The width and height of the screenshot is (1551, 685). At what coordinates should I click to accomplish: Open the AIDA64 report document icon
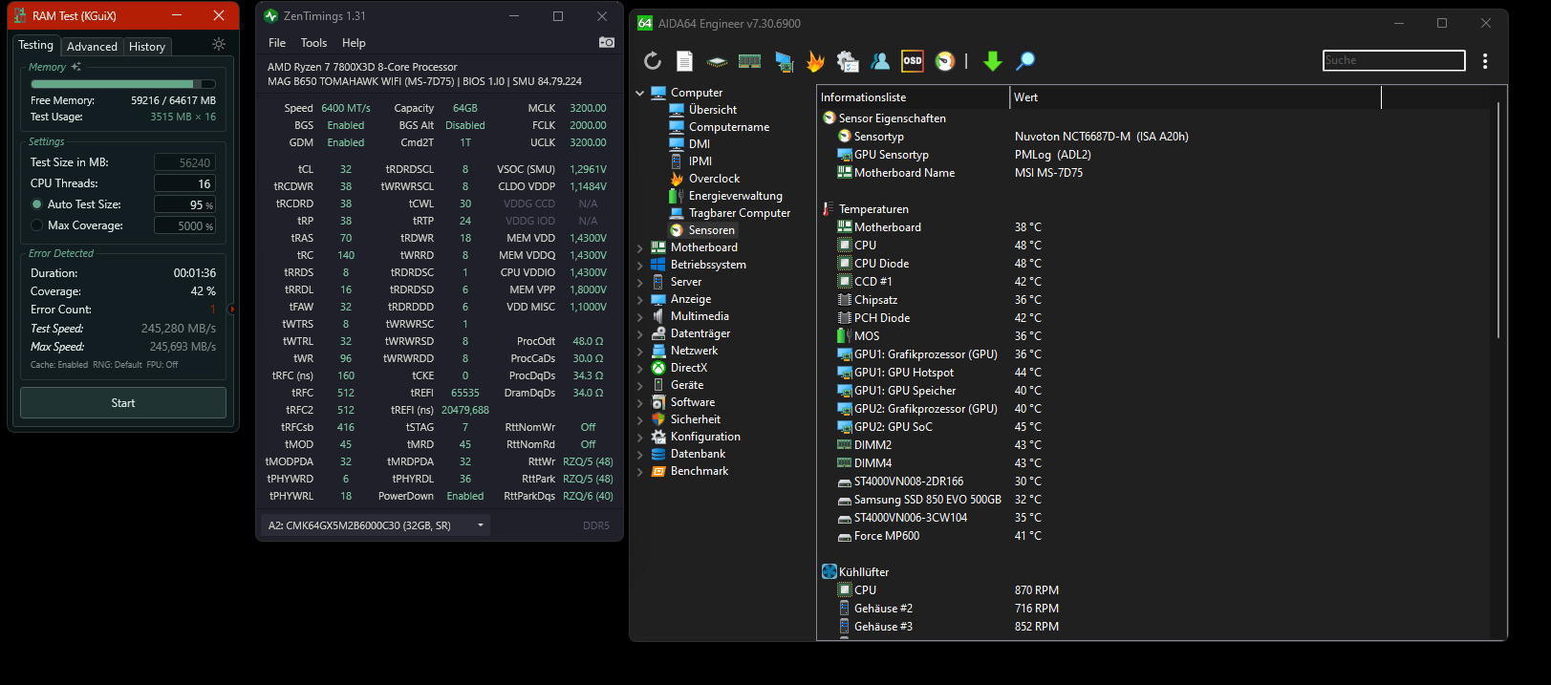(684, 61)
